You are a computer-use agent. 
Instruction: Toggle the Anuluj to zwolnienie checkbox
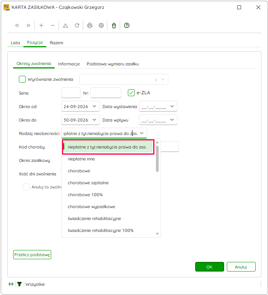26,187
